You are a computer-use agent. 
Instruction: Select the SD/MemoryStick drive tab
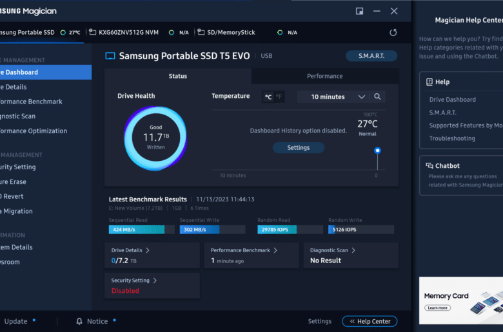coord(247,32)
